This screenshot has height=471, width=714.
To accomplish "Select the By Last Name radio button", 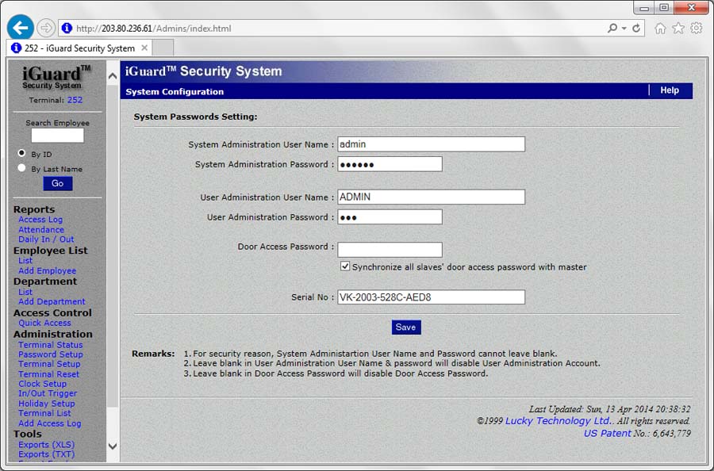I will click(21, 168).
